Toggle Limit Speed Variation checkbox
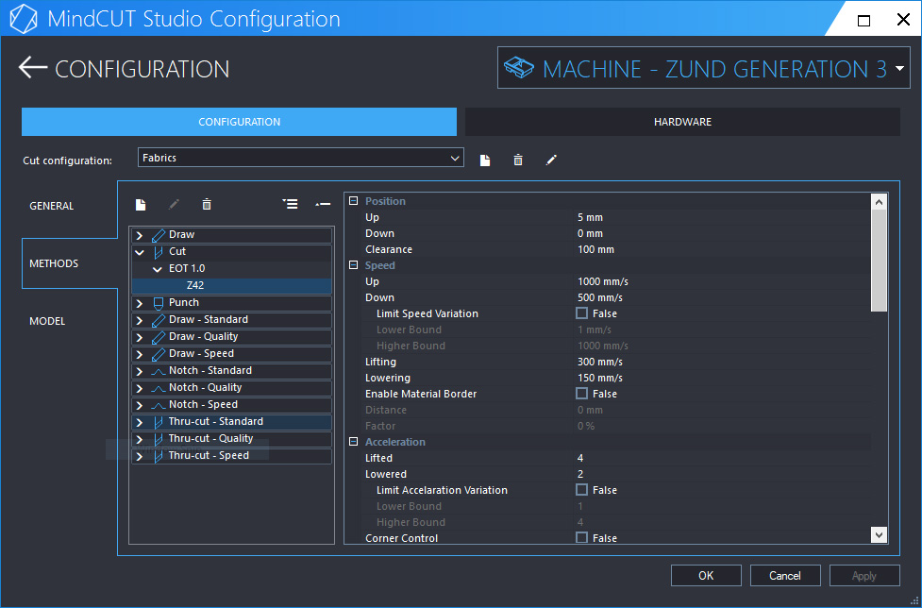This screenshot has height=608, width=922. (581, 313)
